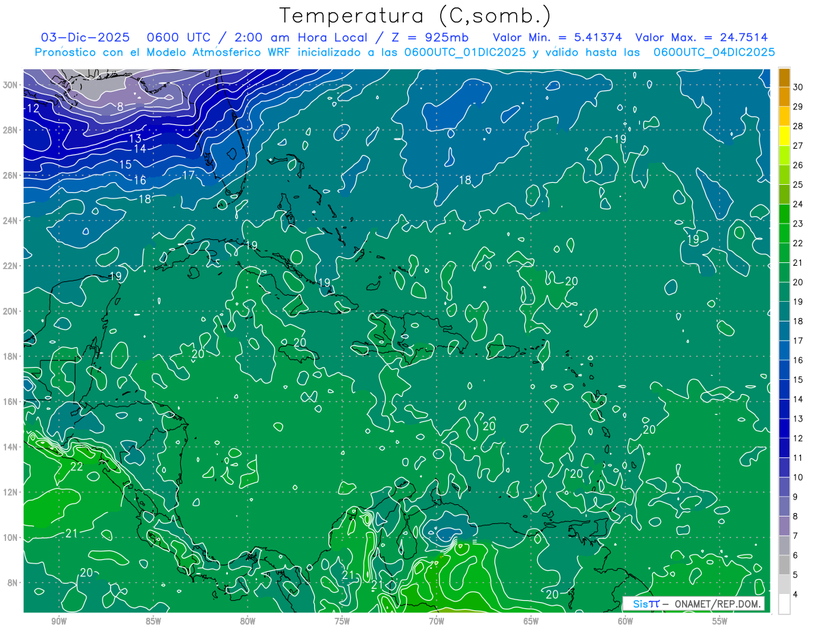
Task: Click the contour label "17" on the map
Action: click(189, 175)
